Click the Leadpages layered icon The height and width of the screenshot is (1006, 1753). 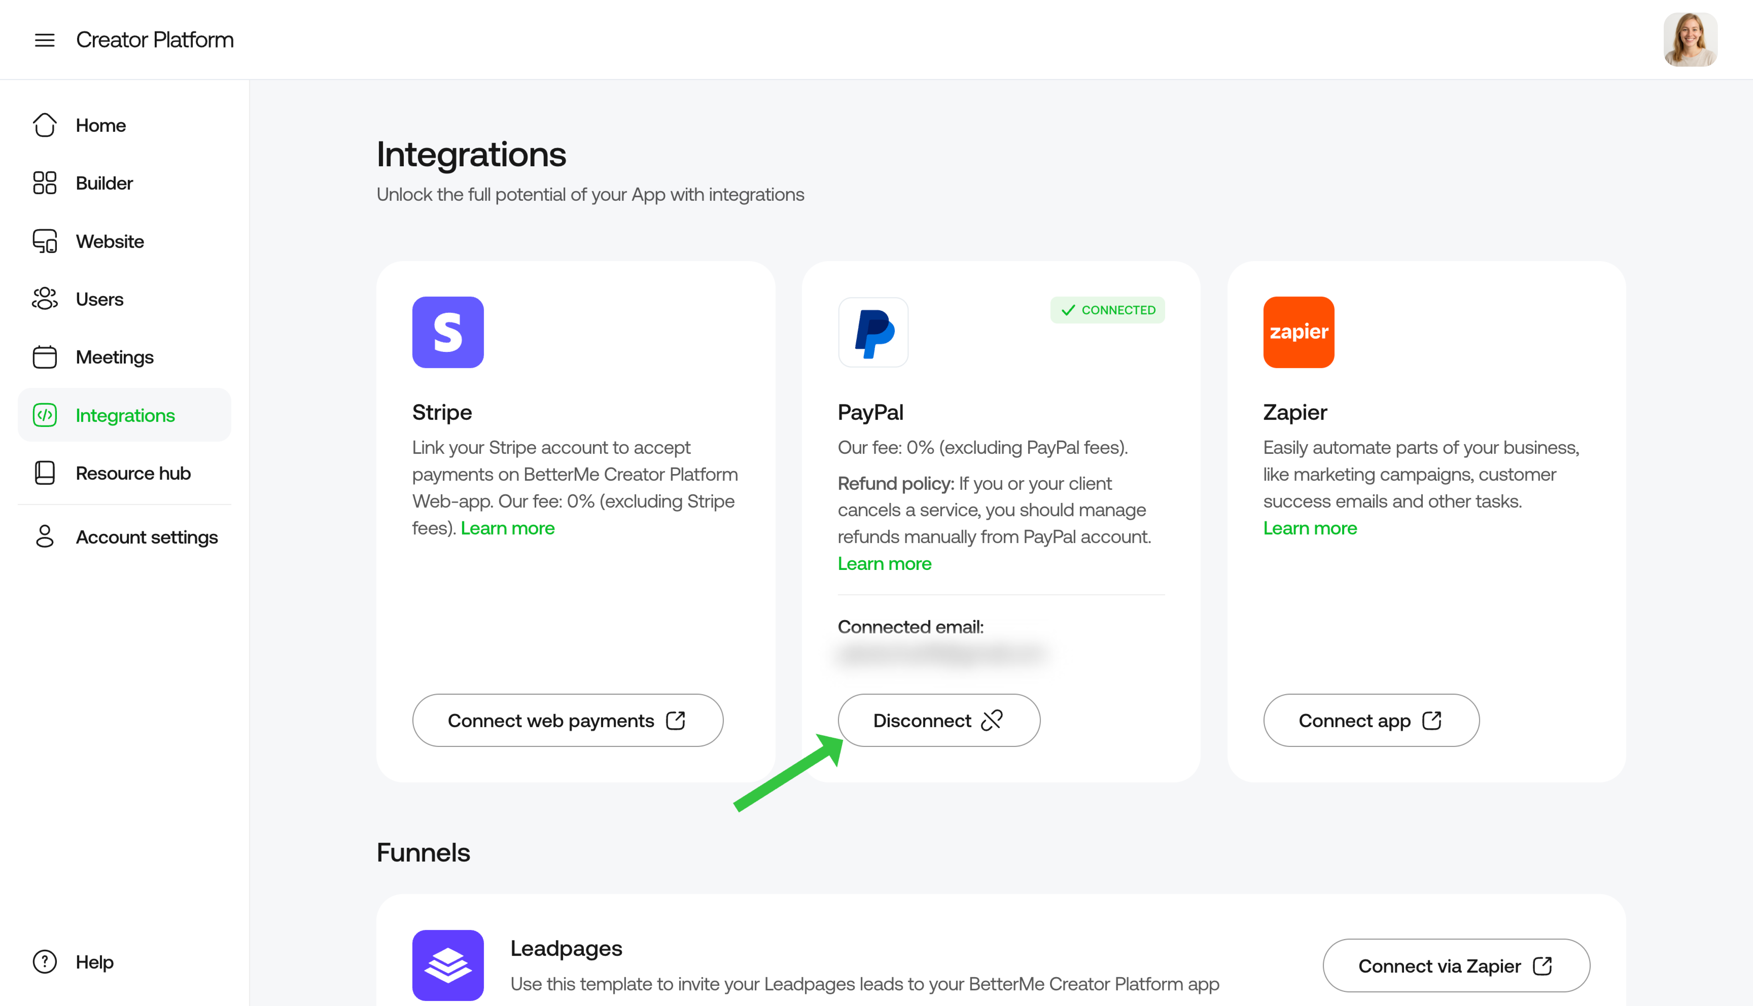click(x=448, y=965)
